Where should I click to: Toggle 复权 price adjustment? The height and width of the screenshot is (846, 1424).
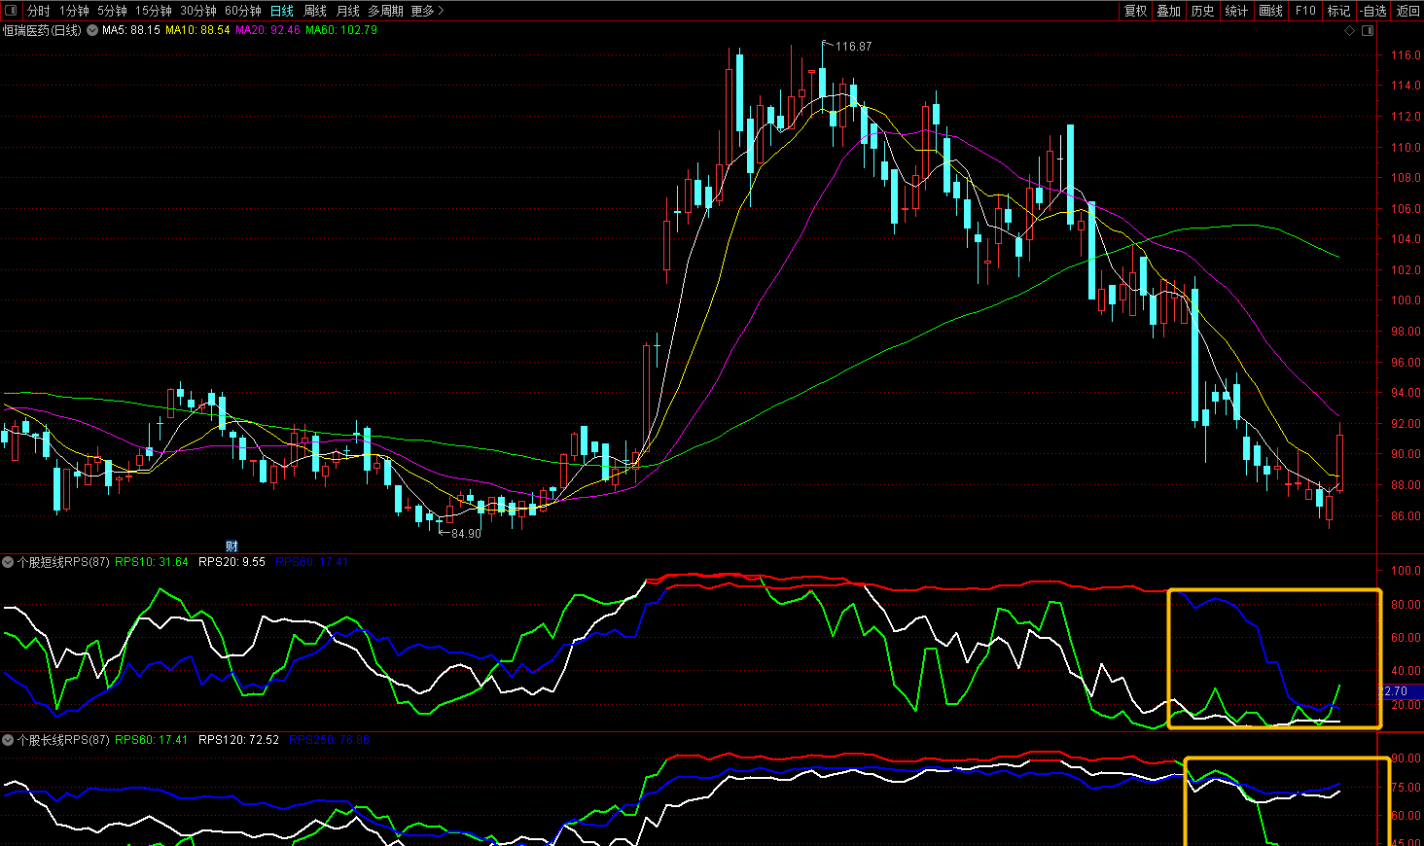(x=1135, y=11)
